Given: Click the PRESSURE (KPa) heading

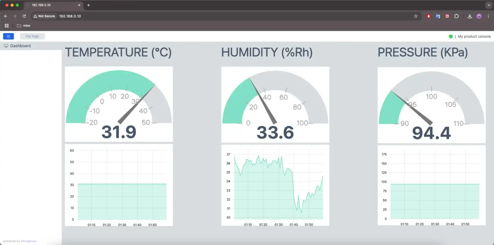Looking at the screenshot, I should click(x=423, y=52).
